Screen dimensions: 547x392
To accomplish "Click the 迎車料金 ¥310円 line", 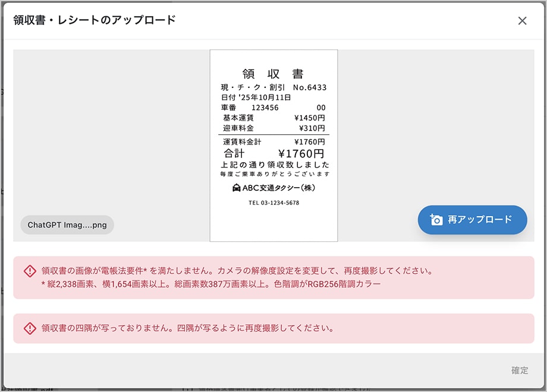I will pos(273,128).
